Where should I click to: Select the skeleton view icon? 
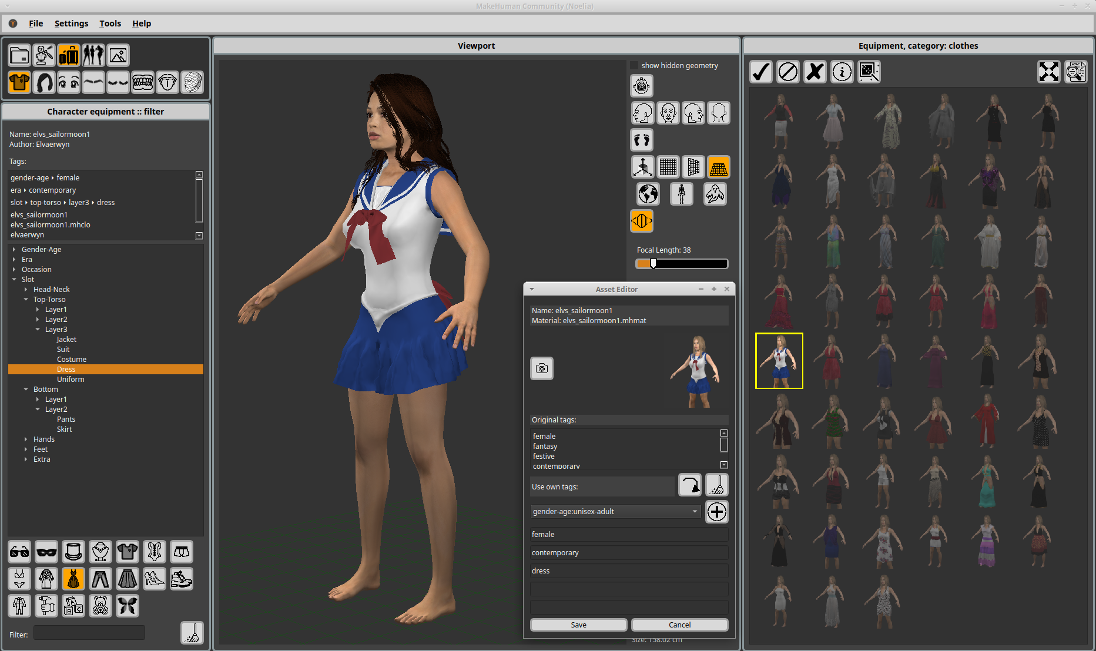(x=681, y=194)
